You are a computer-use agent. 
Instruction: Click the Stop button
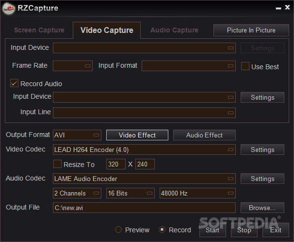click(x=244, y=230)
